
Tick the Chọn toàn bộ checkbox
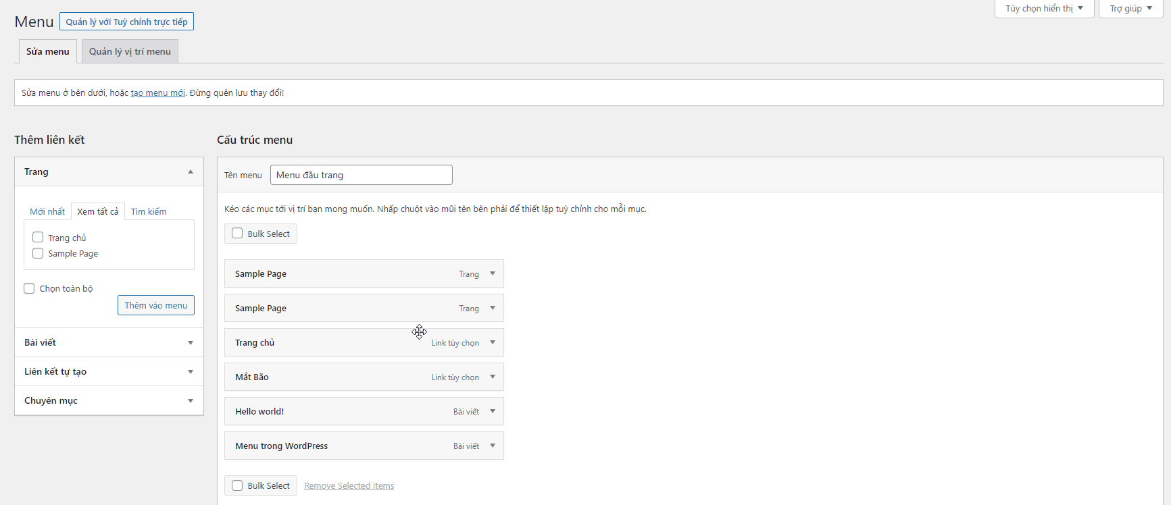pyautogui.click(x=29, y=288)
